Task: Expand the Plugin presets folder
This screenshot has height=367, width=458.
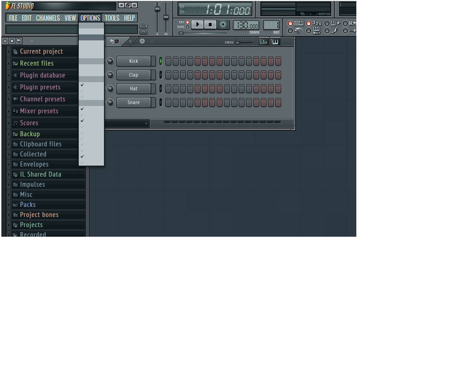Action: point(9,88)
